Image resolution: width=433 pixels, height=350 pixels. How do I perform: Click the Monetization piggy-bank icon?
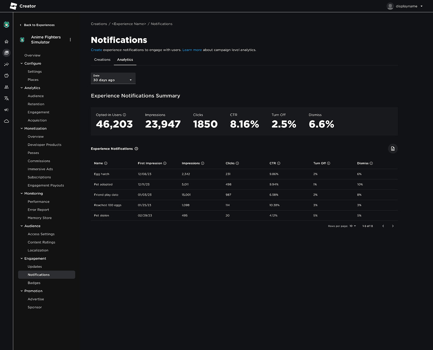[x=6, y=76]
